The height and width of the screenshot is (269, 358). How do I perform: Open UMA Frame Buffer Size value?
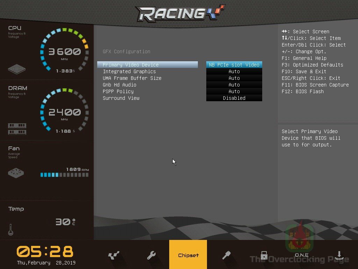point(234,78)
